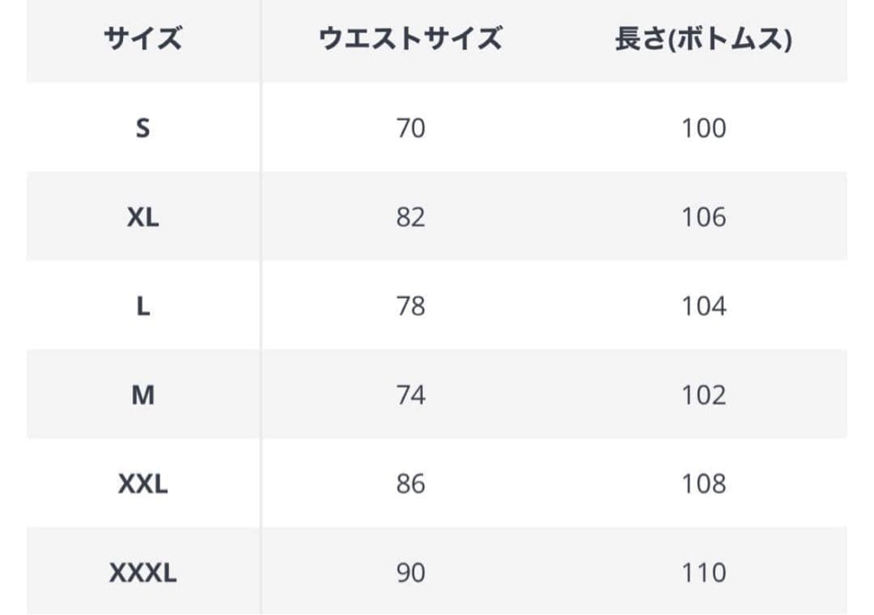Screen dimensions: 874x615
Task: Click waist value 78 for size L
Action: coord(411,306)
